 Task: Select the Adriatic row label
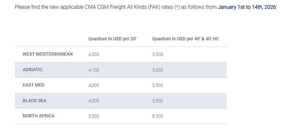(x=33, y=70)
